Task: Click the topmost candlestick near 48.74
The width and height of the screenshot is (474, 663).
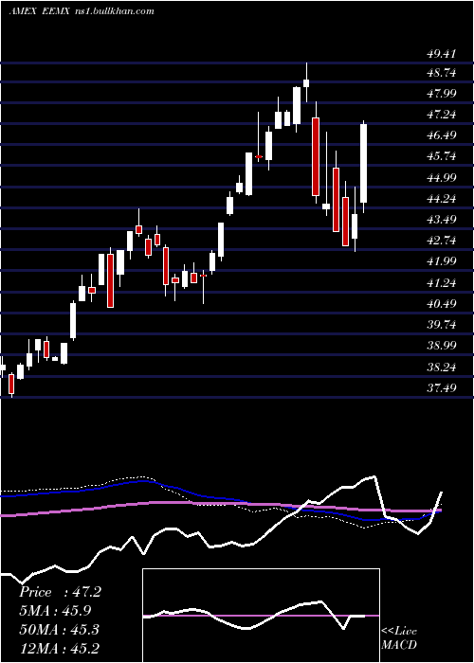Action: 306,82
